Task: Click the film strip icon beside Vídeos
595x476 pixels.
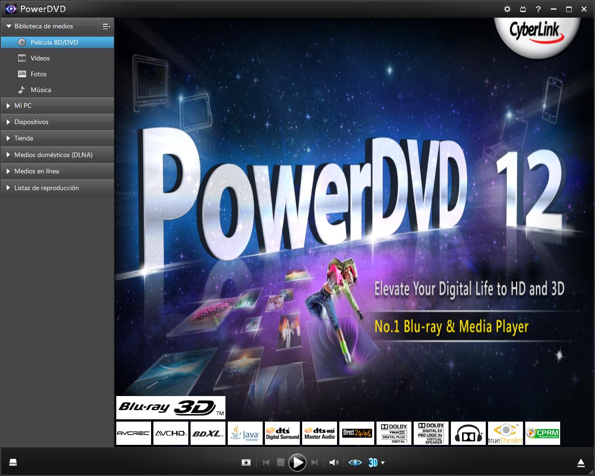Action: click(x=22, y=58)
